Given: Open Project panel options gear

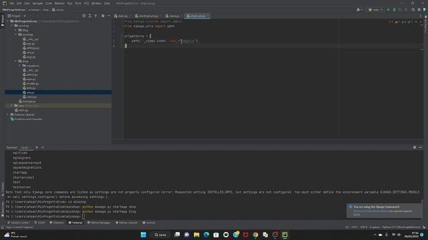Looking at the screenshot, I should (103, 16).
